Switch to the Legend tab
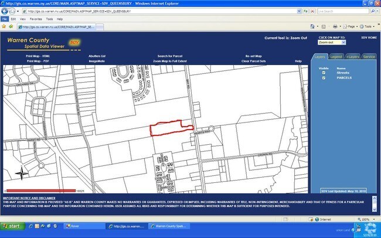 (x=336, y=57)
